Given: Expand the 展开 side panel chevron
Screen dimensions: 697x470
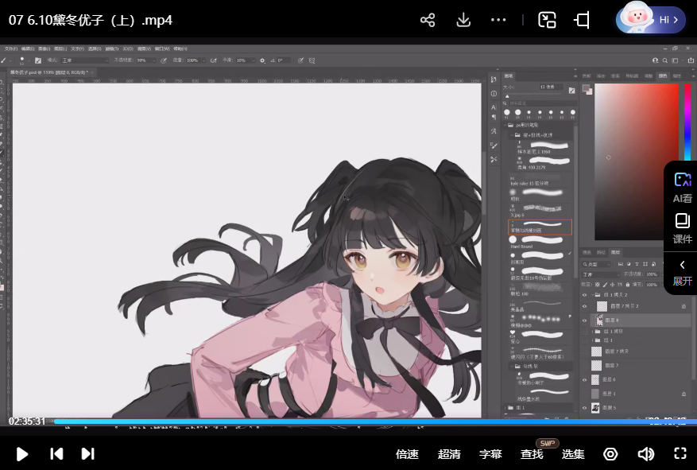Looking at the screenshot, I should point(682,272).
